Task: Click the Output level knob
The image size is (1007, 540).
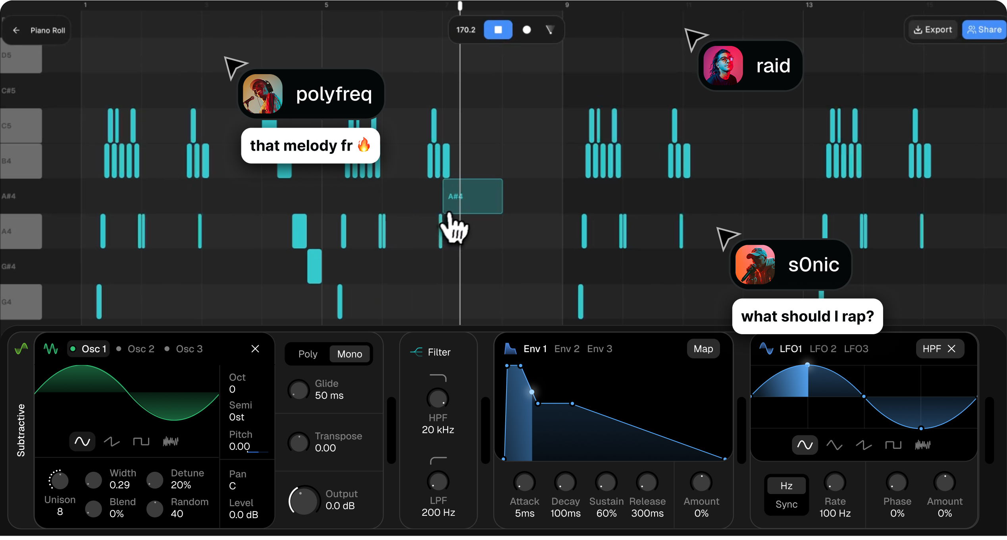Action: tap(304, 500)
